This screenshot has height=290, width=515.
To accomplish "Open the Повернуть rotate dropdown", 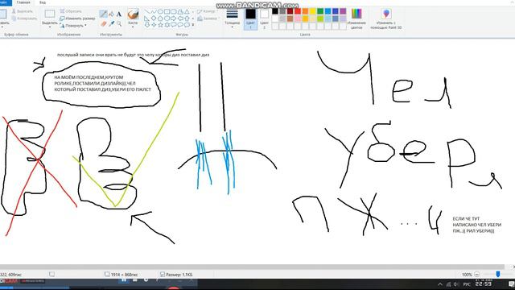I will point(73,25).
